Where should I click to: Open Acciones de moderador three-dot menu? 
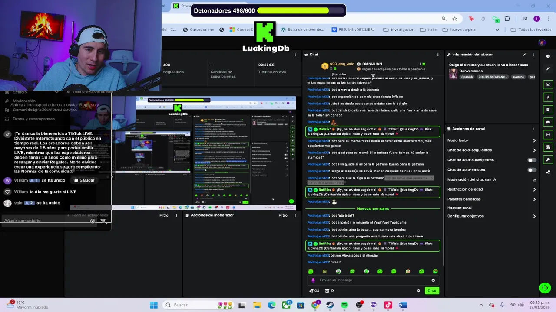click(x=295, y=215)
